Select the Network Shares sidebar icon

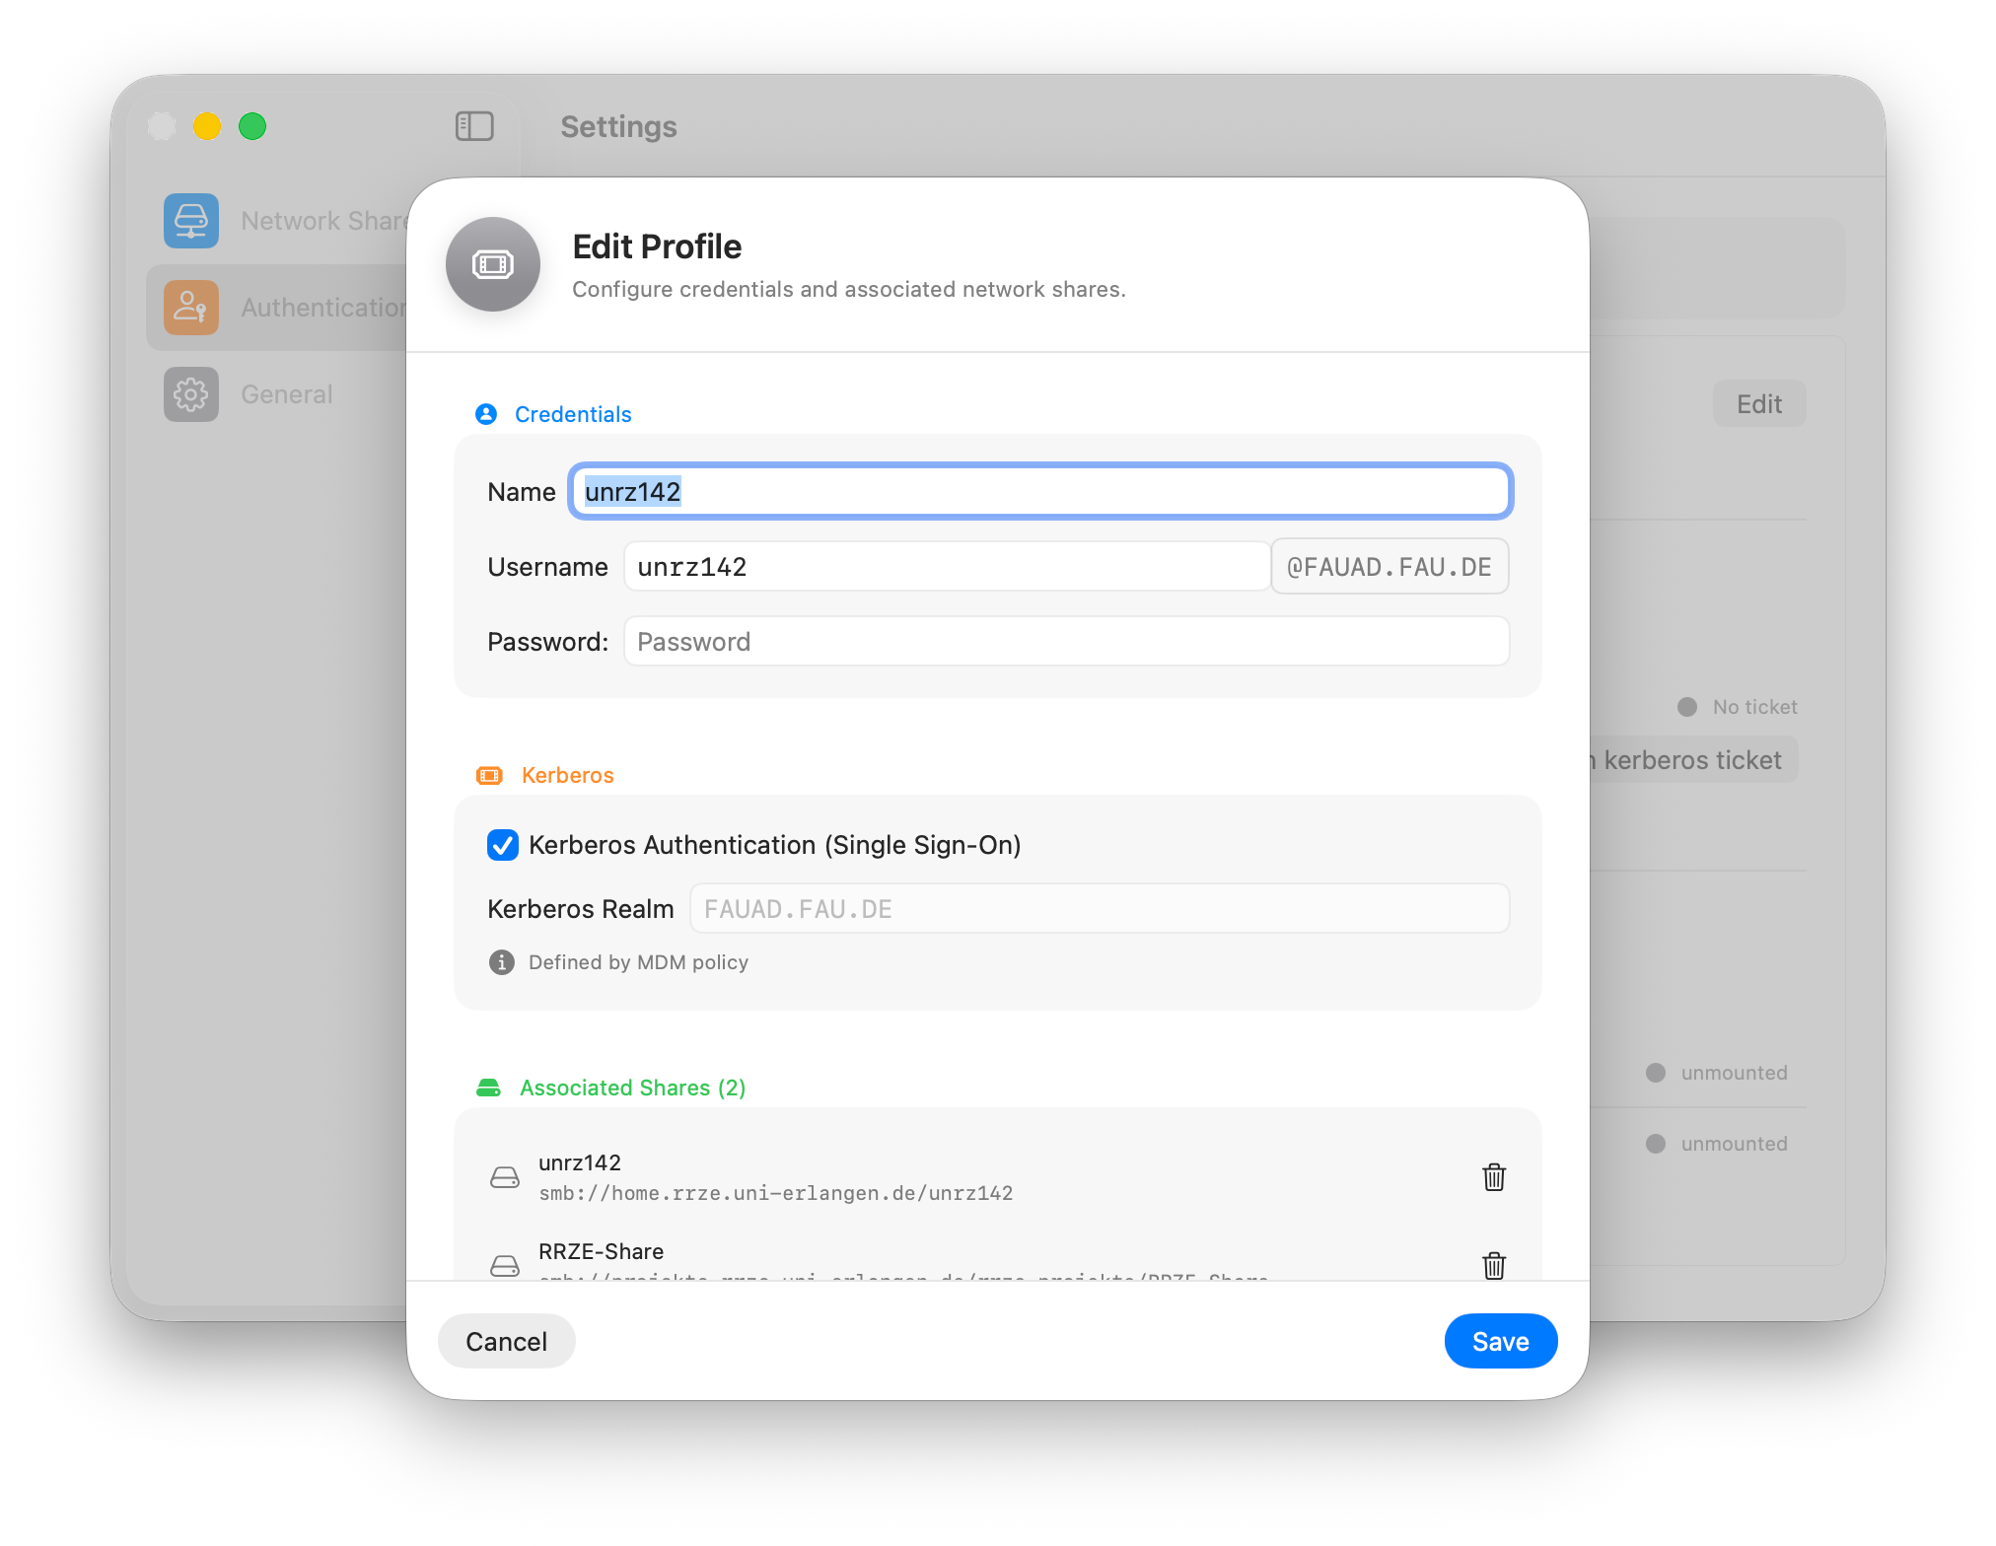[x=190, y=220]
